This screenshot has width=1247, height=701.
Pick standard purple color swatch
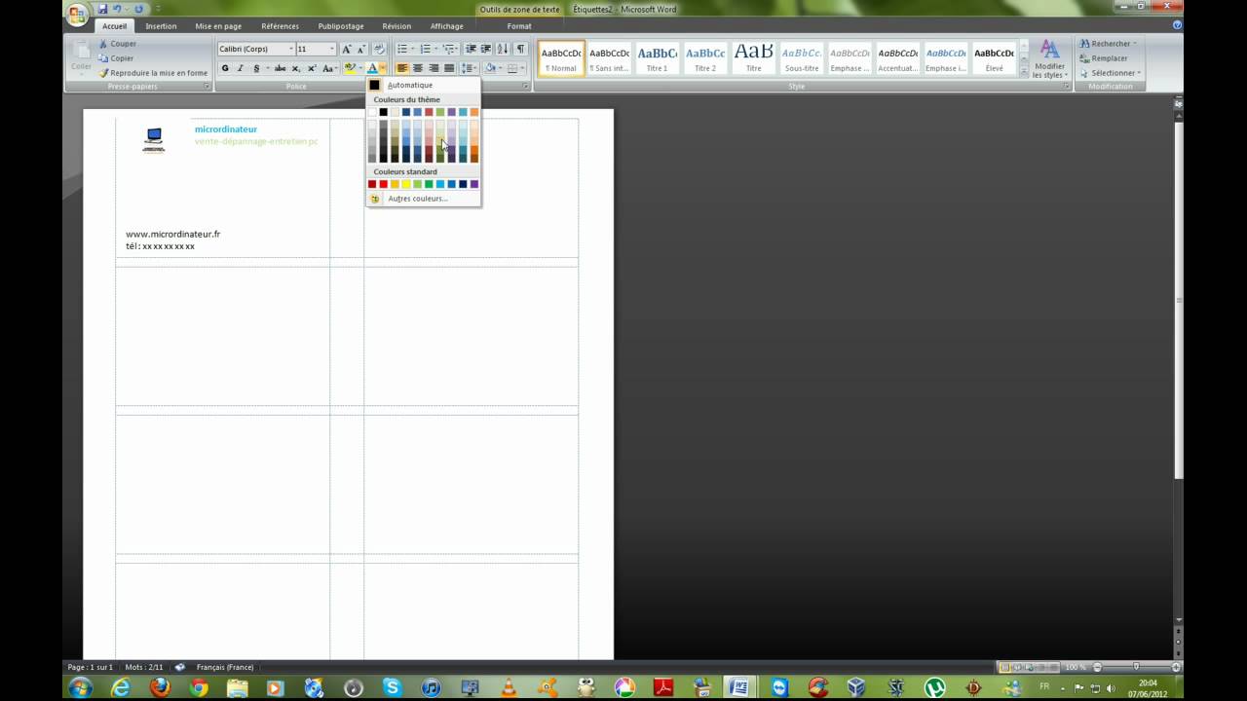point(474,184)
